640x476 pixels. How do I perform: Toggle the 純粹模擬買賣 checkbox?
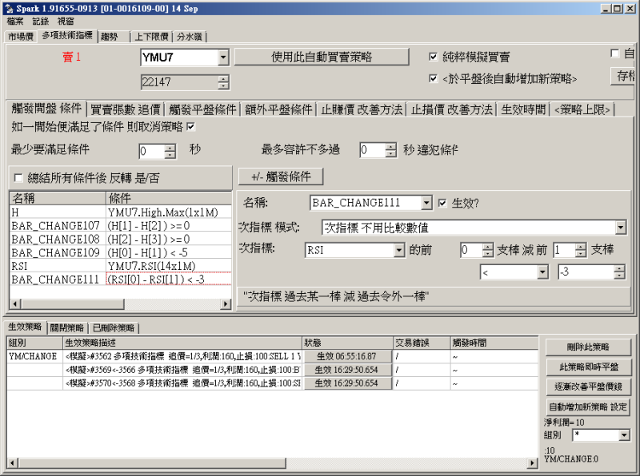point(434,58)
